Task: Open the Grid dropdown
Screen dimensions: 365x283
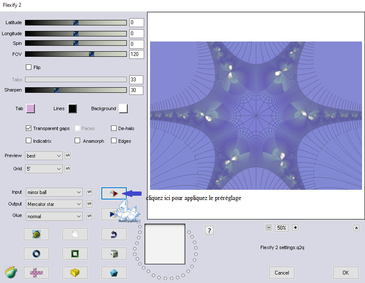Action: (44, 169)
